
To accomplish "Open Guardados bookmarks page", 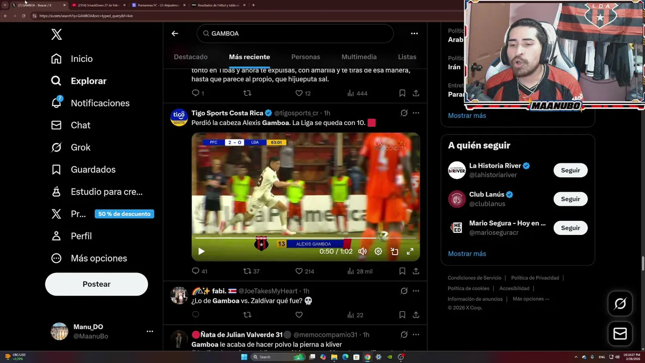I will 83,169.
